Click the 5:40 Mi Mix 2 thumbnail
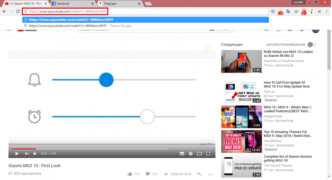This screenshot has width=332, height=180. coord(241,61)
